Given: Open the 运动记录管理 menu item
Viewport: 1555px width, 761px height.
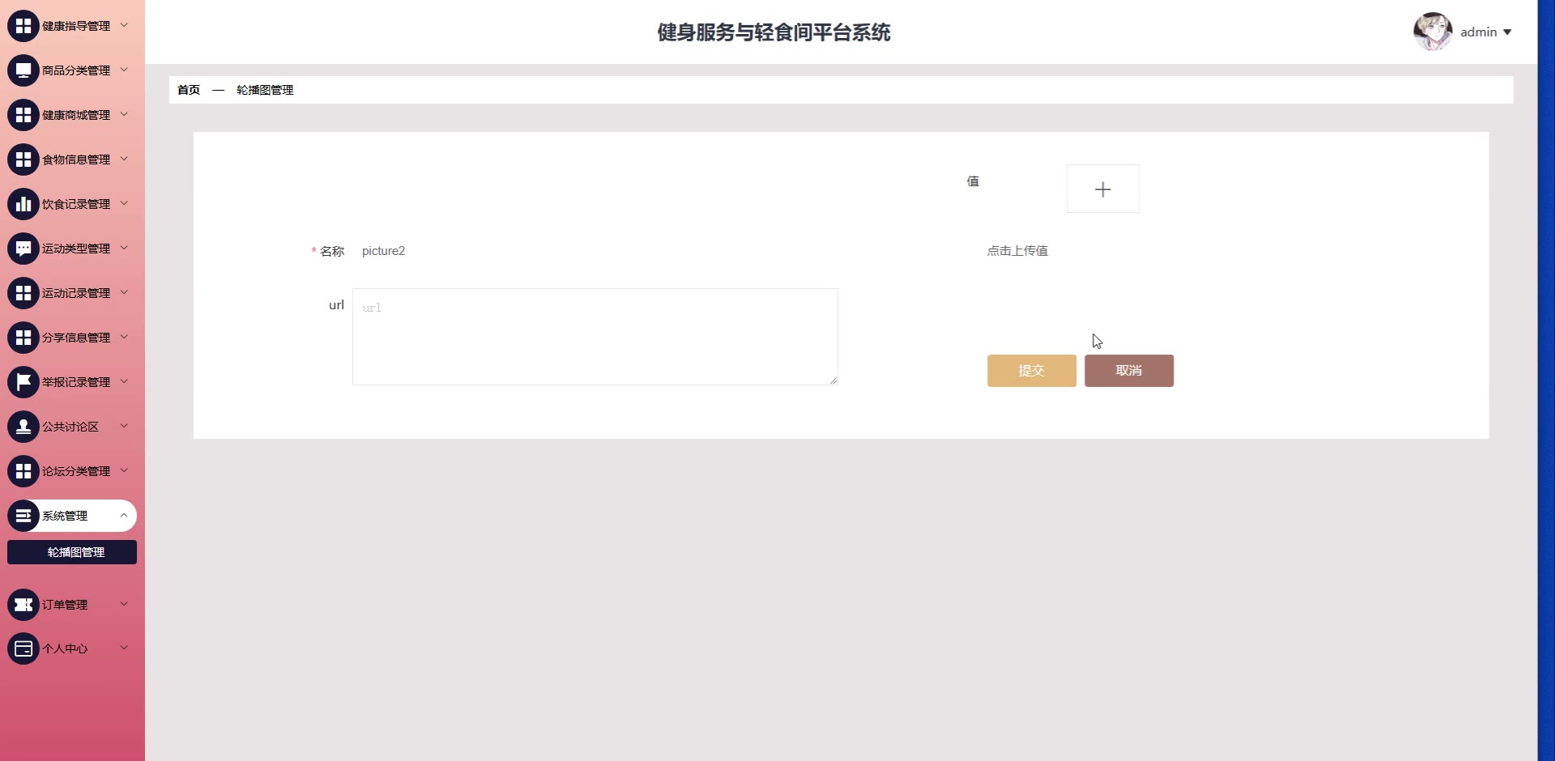Looking at the screenshot, I should (x=72, y=293).
